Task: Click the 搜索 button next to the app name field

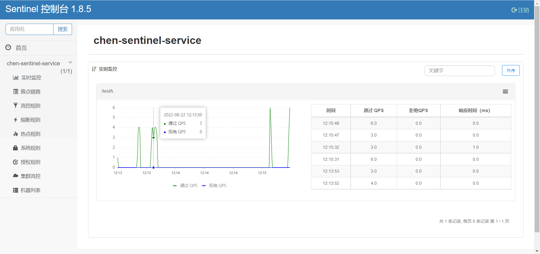Action: 63,29
